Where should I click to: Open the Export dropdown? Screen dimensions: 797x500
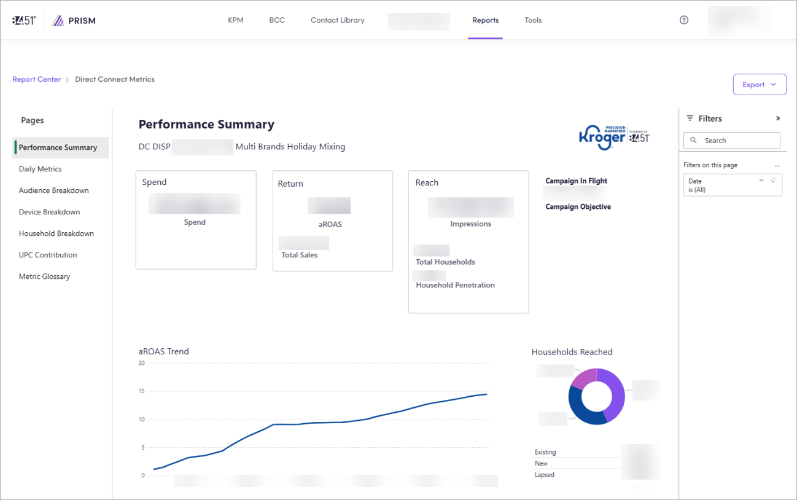point(760,85)
